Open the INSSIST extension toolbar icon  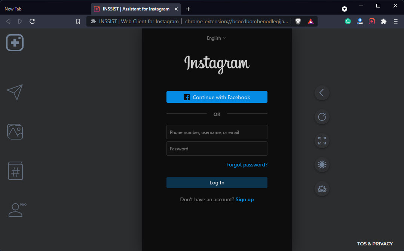point(372,21)
